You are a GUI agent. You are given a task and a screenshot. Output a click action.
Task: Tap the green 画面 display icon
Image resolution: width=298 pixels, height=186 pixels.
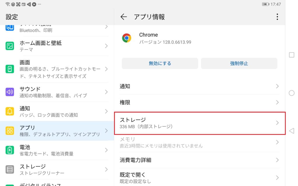(x=10, y=69)
